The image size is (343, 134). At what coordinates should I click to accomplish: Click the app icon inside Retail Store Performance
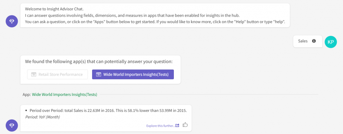(x=33, y=75)
